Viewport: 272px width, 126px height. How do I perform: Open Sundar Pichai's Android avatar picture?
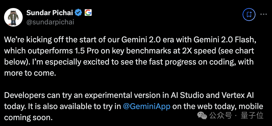(x=13, y=17)
